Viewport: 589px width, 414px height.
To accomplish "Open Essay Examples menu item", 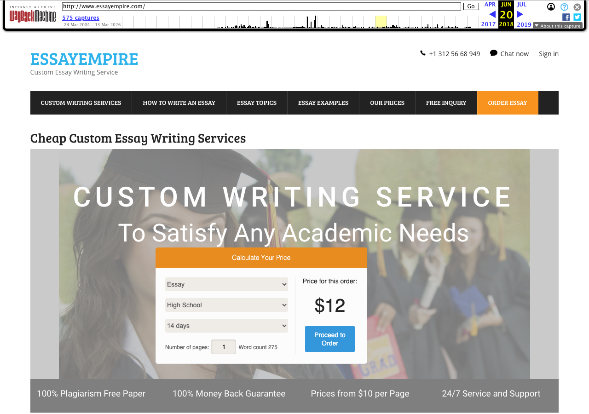I will (323, 103).
